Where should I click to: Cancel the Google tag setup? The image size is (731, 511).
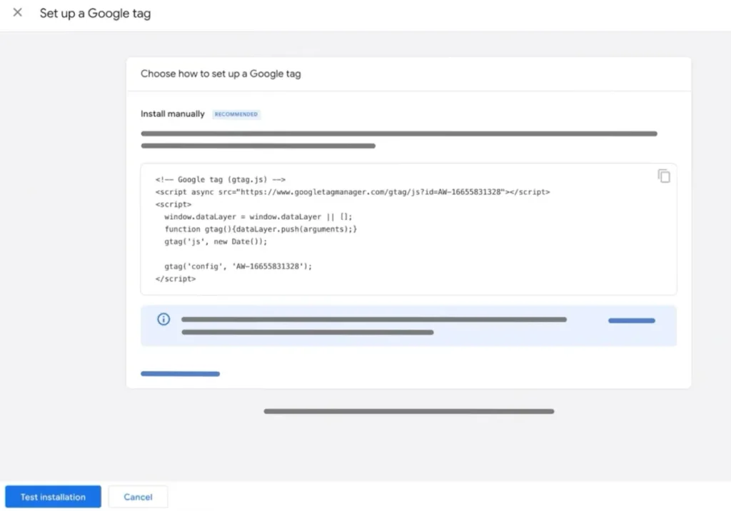pyautogui.click(x=138, y=497)
